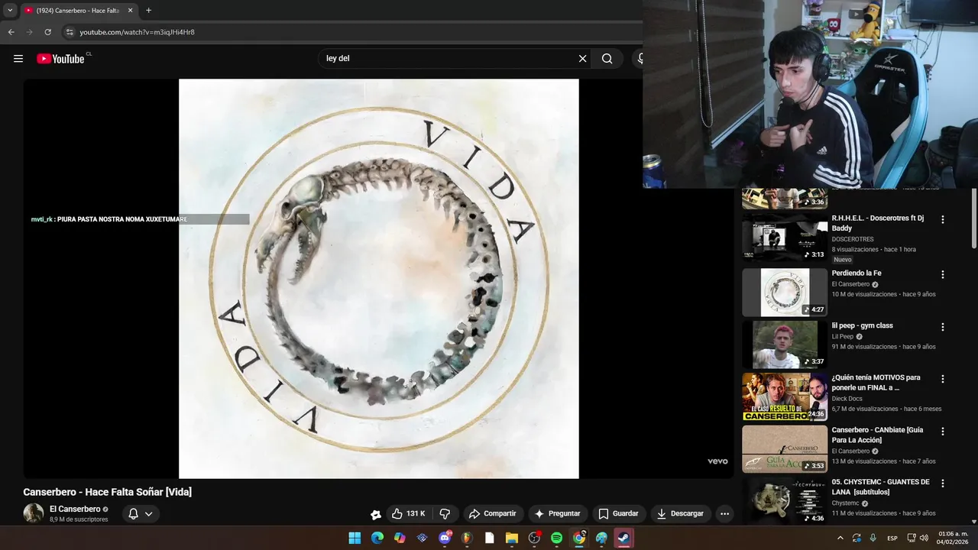Viewport: 978px width, 550px height.
Task: Click the taskbar volume icon
Action: 924,538
